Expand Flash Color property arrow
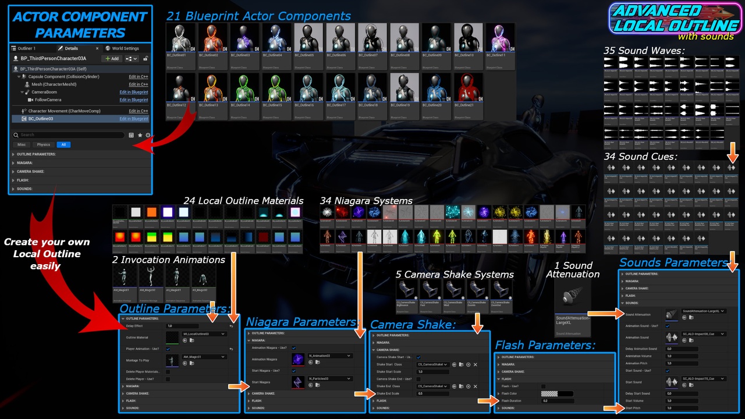745x419 pixels. coord(499,394)
